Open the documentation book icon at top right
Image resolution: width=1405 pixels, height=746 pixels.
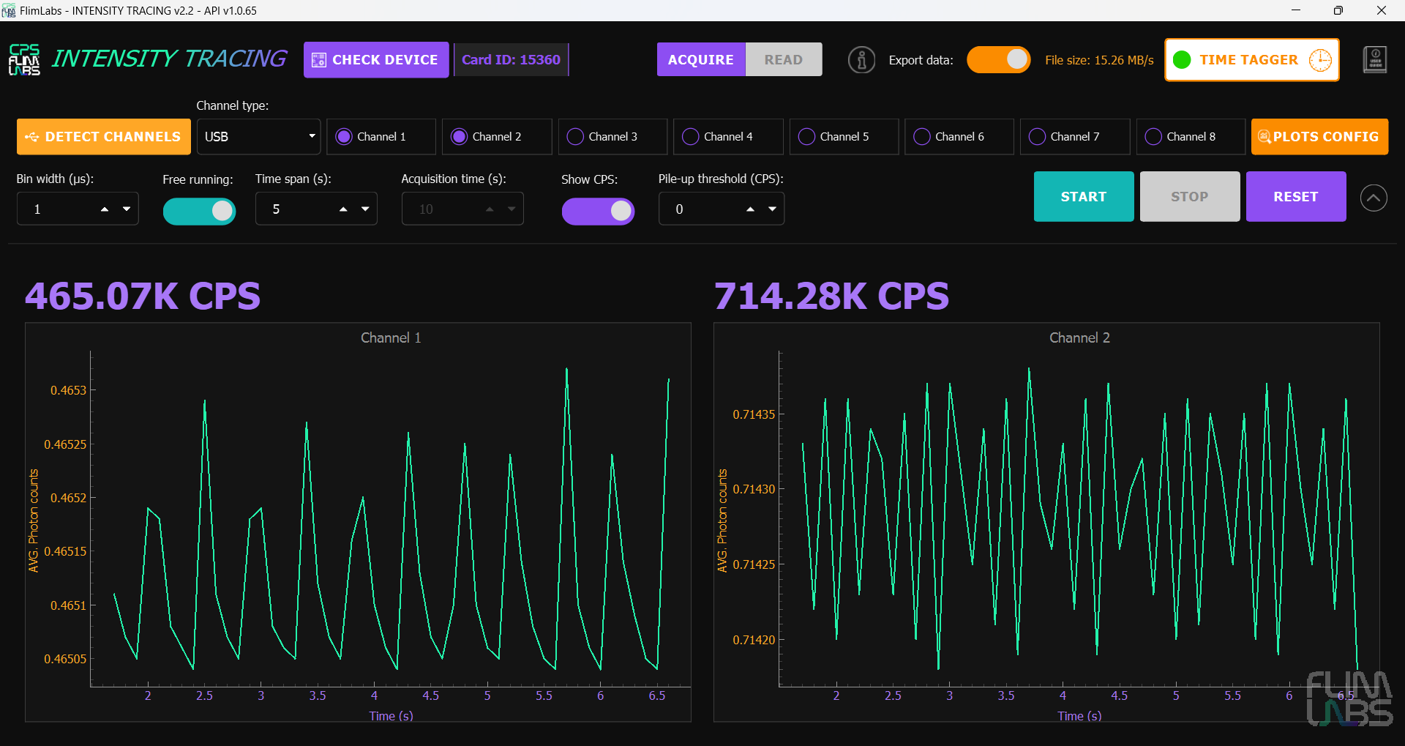pyautogui.click(x=1375, y=60)
